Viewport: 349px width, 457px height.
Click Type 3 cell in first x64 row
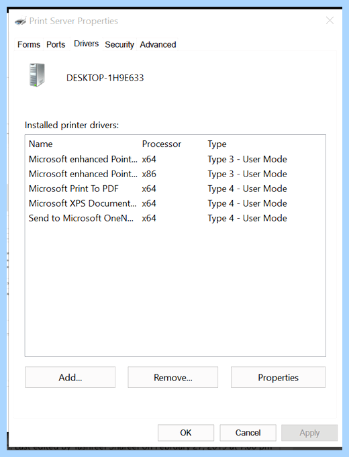tap(247, 160)
